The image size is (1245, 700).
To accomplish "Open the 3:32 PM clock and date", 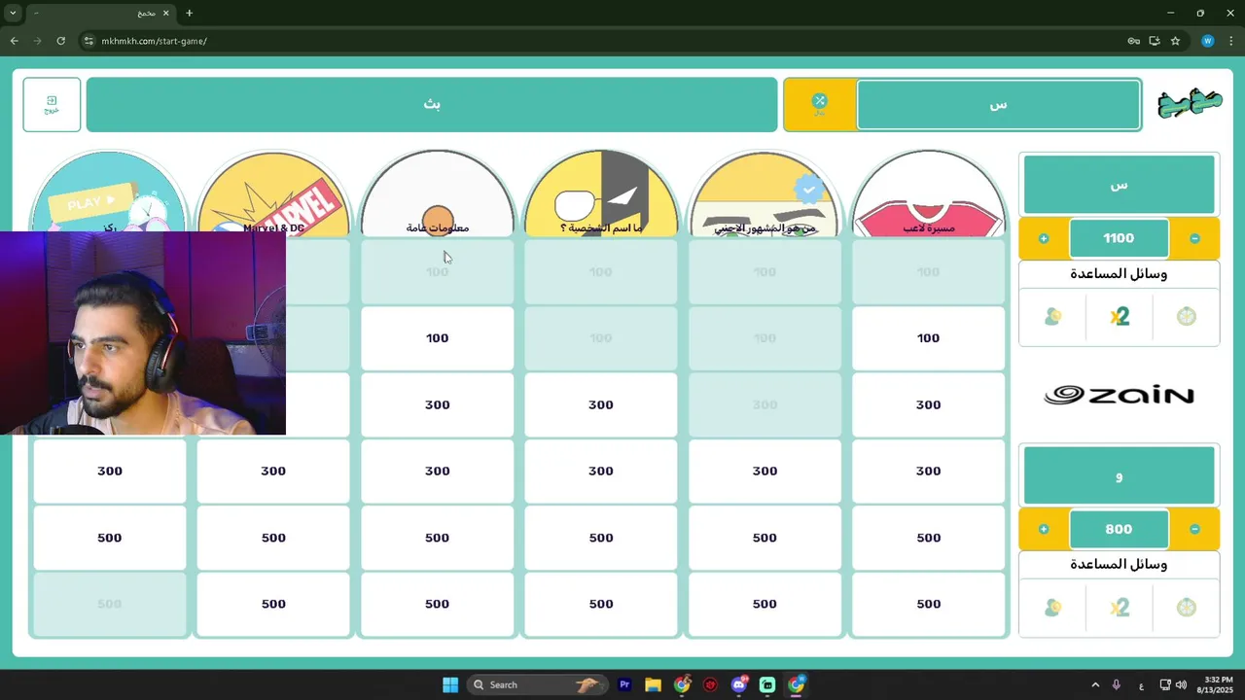I will click(1216, 684).
